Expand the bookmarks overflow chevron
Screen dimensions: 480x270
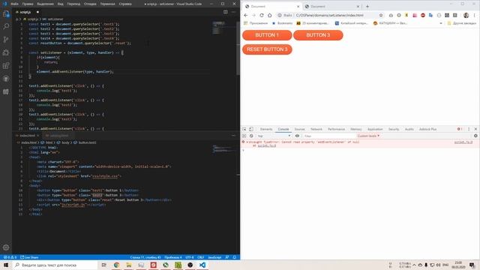tap(441, 23)
